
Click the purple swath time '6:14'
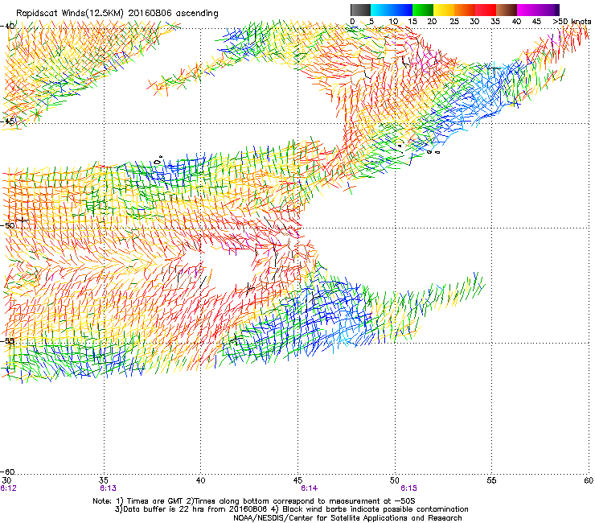[x=310, y=488]
